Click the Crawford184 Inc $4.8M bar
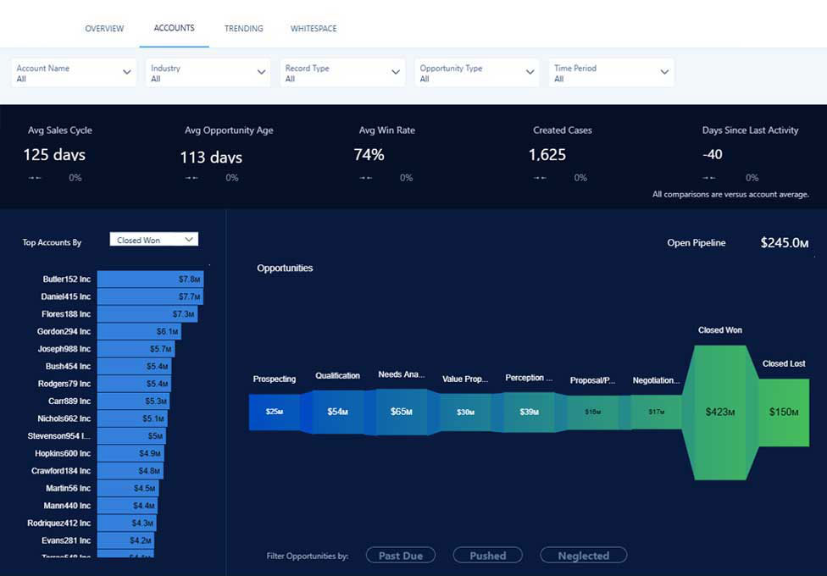This screenshot has width=827, height=576. tap(130, 470)
